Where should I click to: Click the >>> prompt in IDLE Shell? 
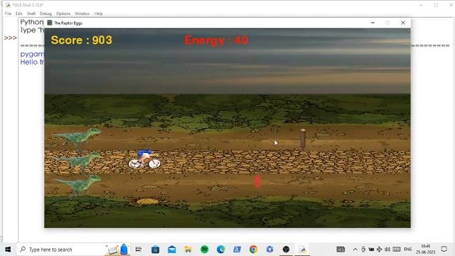[x=11, y=38]
